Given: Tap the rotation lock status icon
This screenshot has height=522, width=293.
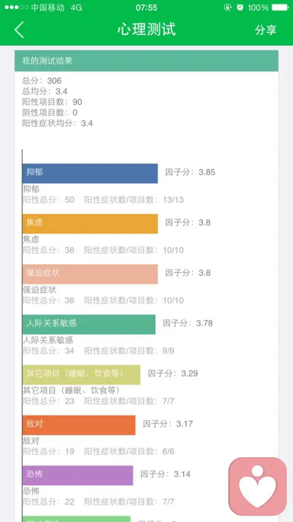Looking at the screenshot, I should 228,7.
